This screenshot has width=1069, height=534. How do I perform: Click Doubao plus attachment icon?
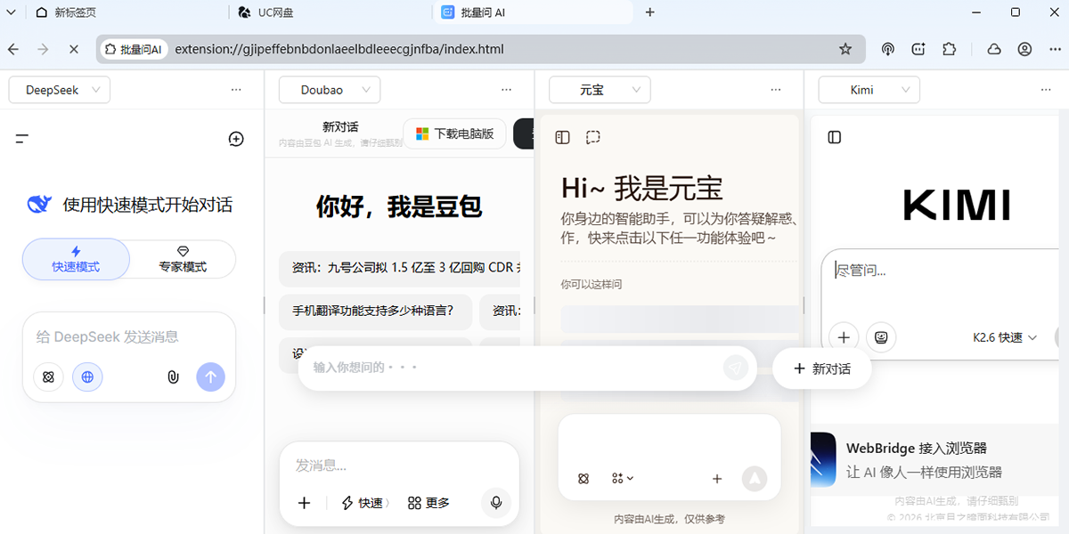coord(304,503)
